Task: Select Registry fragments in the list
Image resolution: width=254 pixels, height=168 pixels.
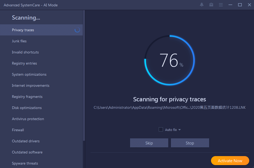Action: point(41,97)
